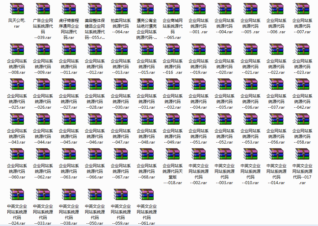Click the 美容整体保健品企业网站 archive icon
Screen dimensions: 318x226
pos(95,9)
